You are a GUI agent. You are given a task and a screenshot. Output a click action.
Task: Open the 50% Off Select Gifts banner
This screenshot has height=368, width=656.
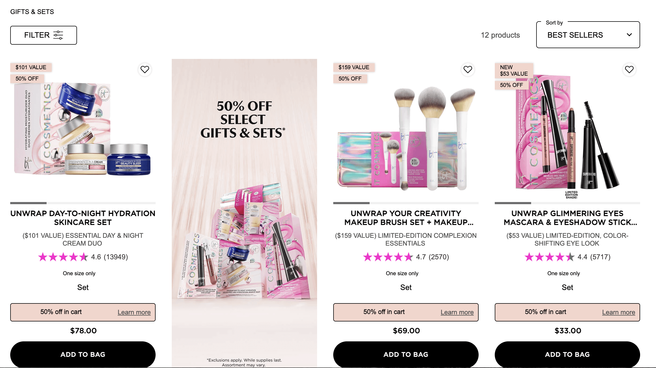click(244, 213)
